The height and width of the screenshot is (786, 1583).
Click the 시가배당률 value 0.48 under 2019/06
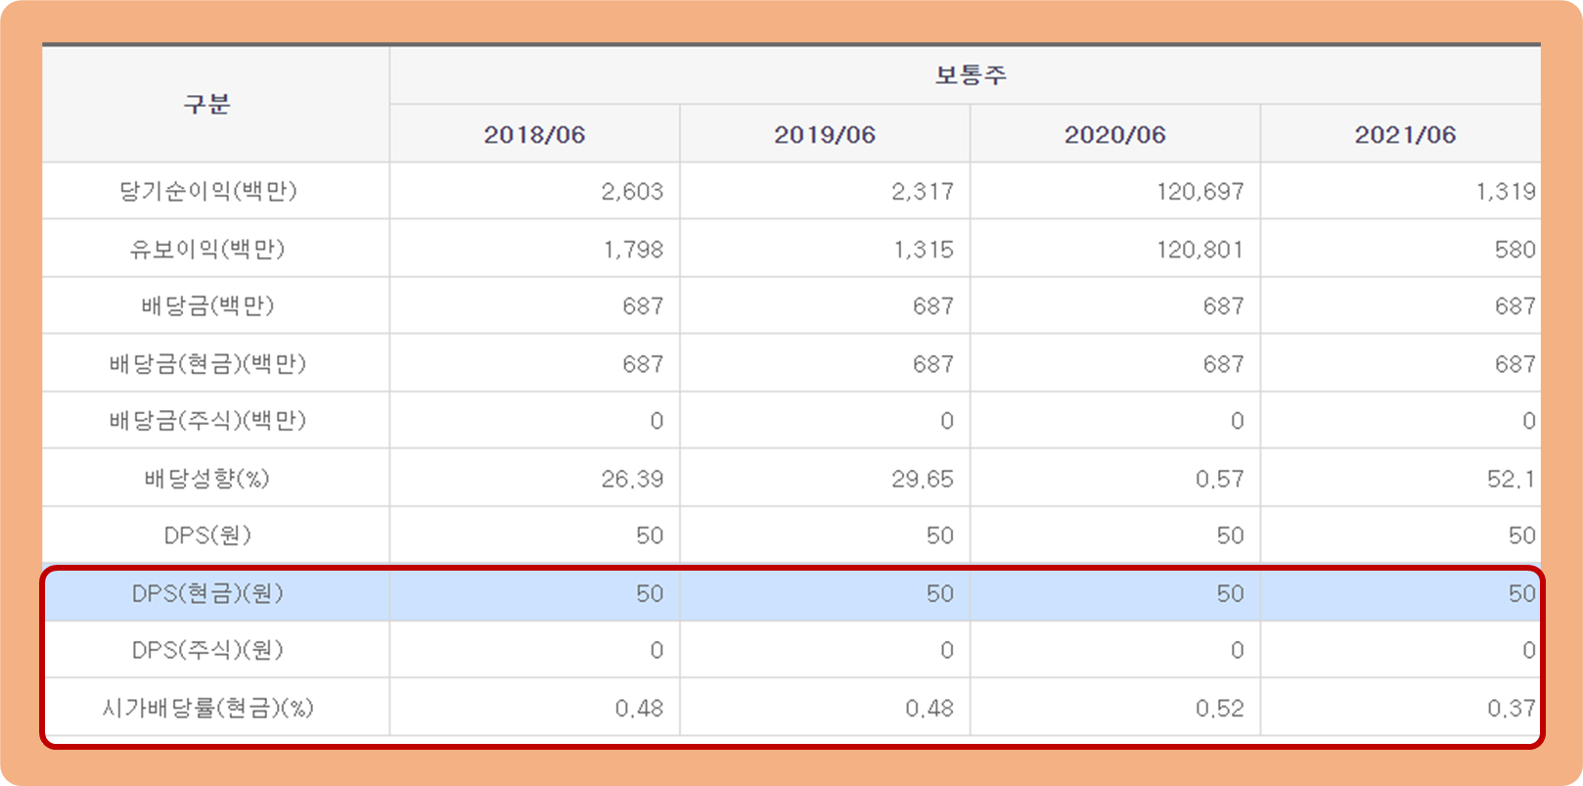tap(929, 708)
